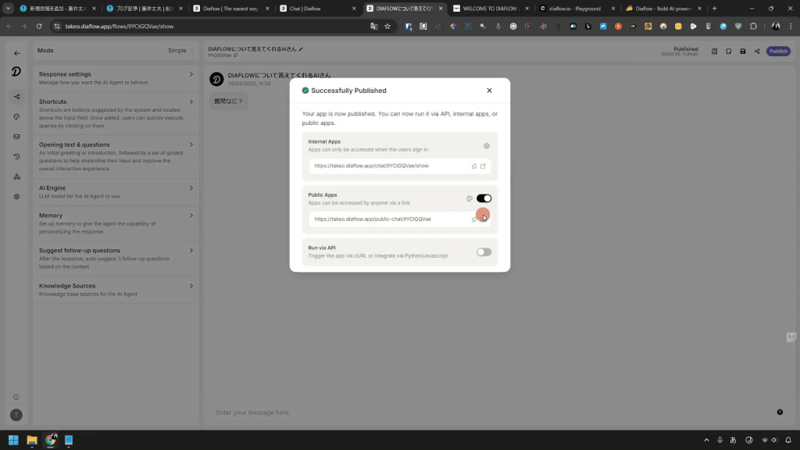
Task: Open the user avatar T menu
Action: point(16,415)
